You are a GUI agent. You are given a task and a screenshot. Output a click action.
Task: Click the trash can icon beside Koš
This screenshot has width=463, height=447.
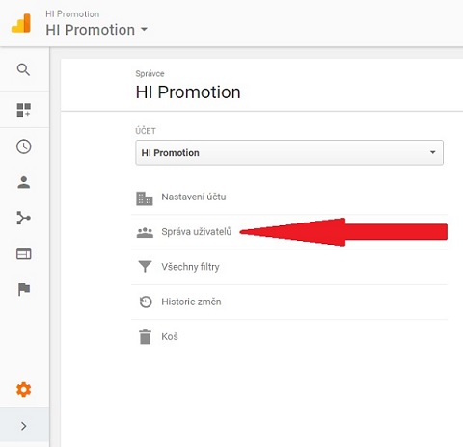point(145,337)
